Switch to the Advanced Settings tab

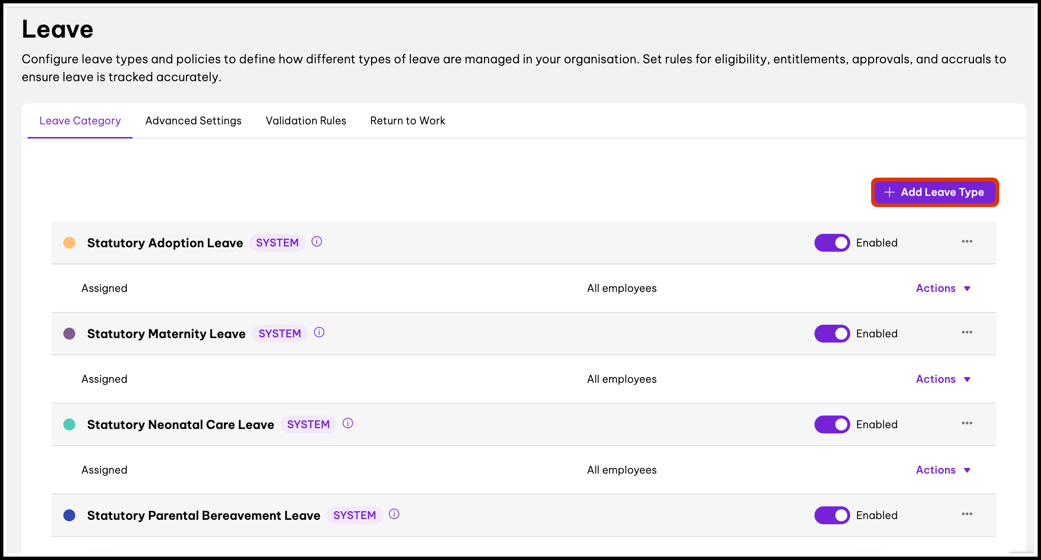click(193, 121)
